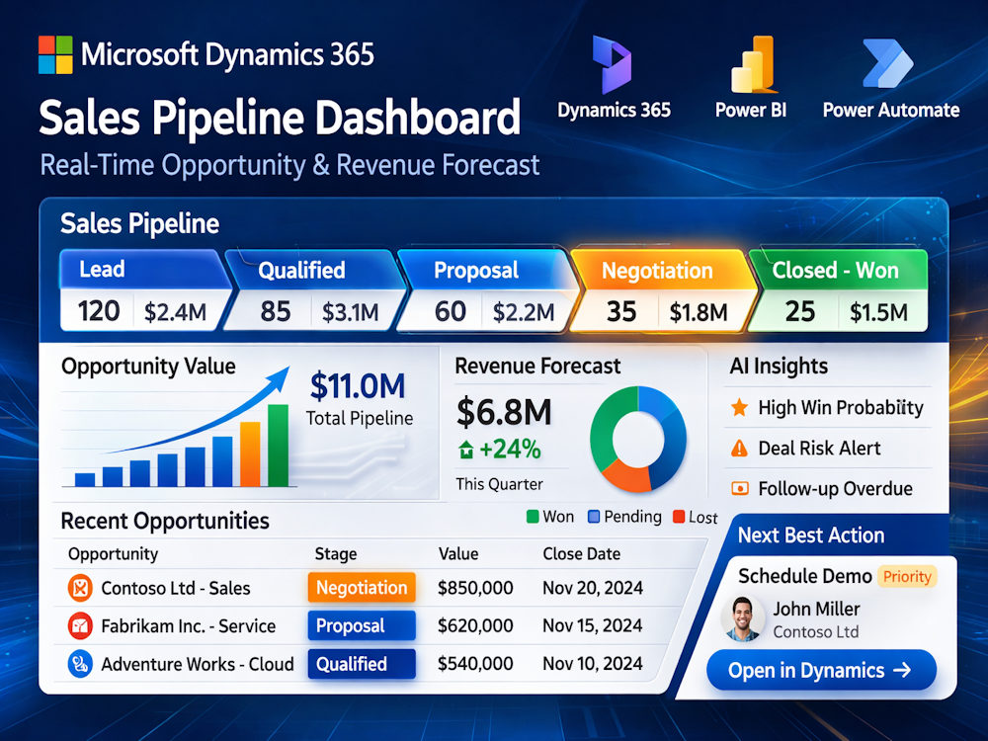
Task: Click the Nov 20, 2024 close date
Action: [592, 588]
